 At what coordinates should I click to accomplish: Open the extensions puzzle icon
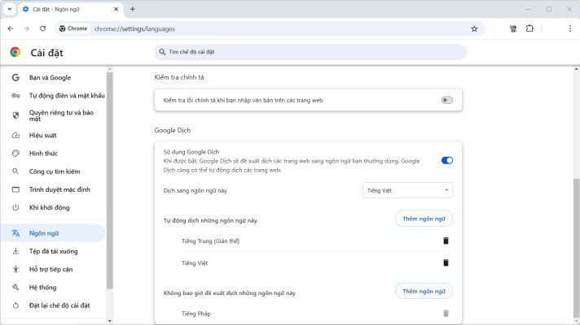click(x=529, y=28)
